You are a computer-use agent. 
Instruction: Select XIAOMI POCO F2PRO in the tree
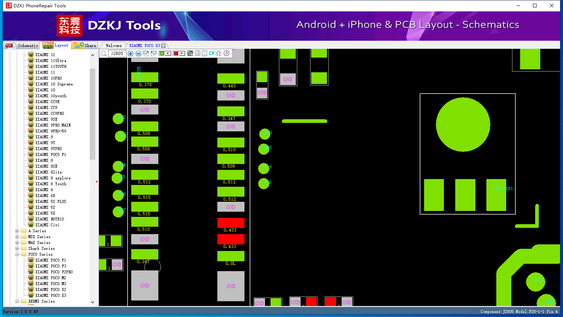pos(54,272)
